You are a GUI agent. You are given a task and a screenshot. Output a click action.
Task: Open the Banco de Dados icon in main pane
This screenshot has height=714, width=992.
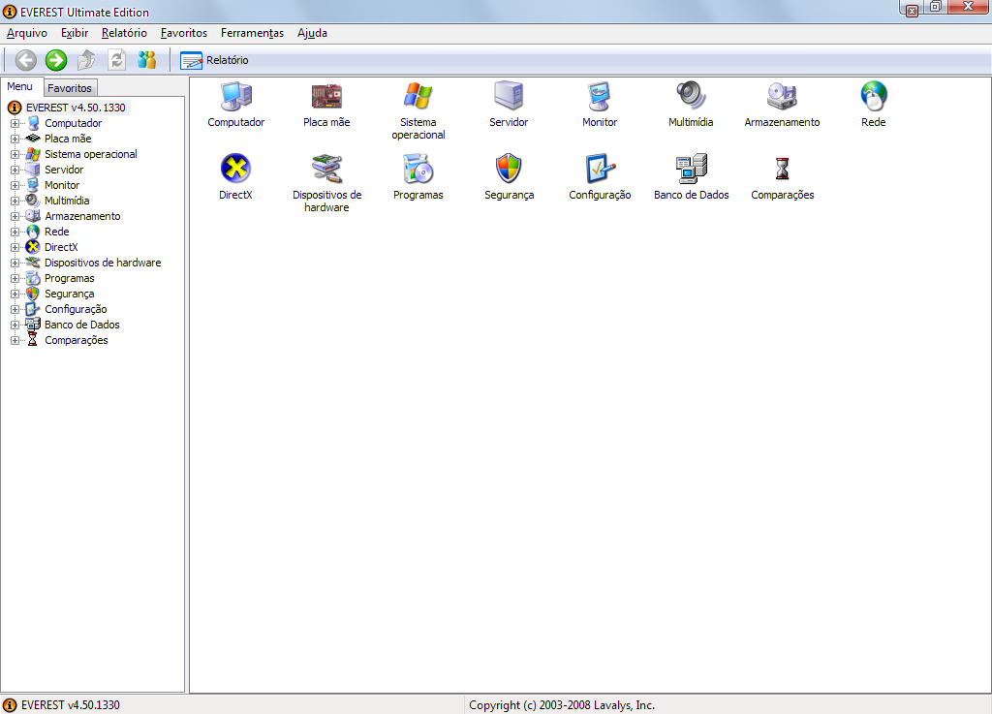pos(691,169)
